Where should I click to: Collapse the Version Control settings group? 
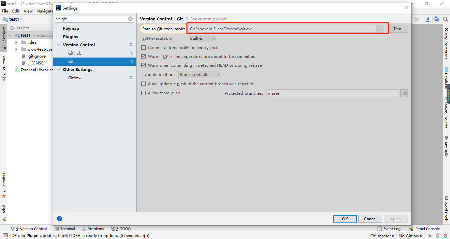click(59, 45)
